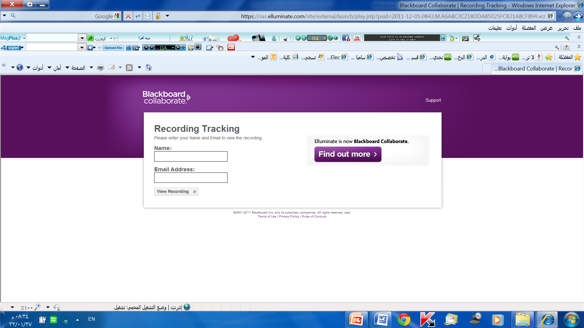This screenshot has height=328, width=584.
Task: Open the zoom level dropdown in status bar
Action: click(12, 307)
